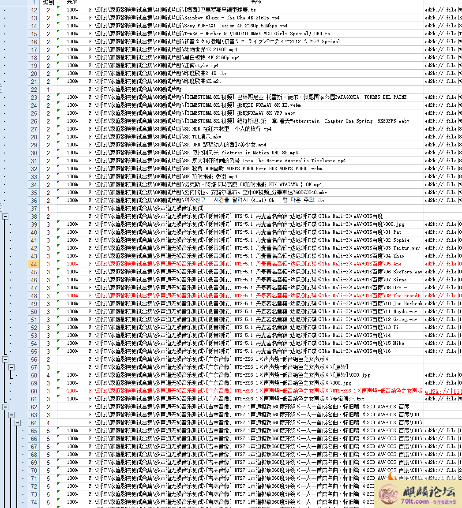Screen dimensions: 462x508
Task: Select row header 48
Action: coord(34,296)
